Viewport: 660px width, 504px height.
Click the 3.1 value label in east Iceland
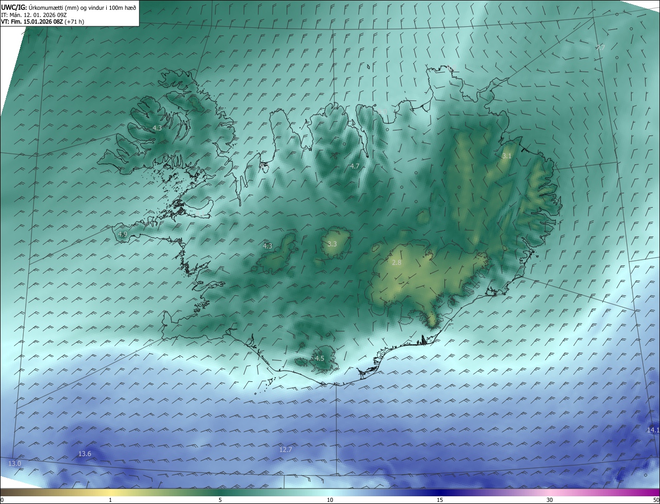507,156
